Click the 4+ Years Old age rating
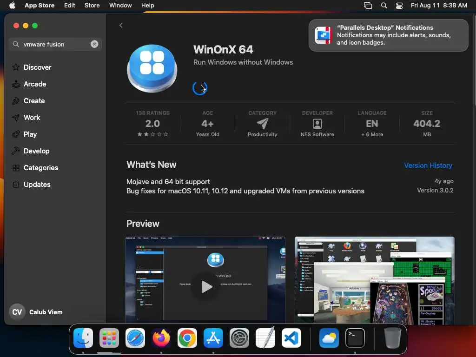Screen dimensions: 476x357 207,124
